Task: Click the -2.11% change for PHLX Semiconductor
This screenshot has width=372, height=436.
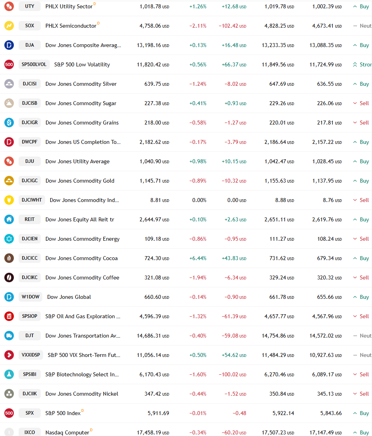Action: [x=198, y=26]
